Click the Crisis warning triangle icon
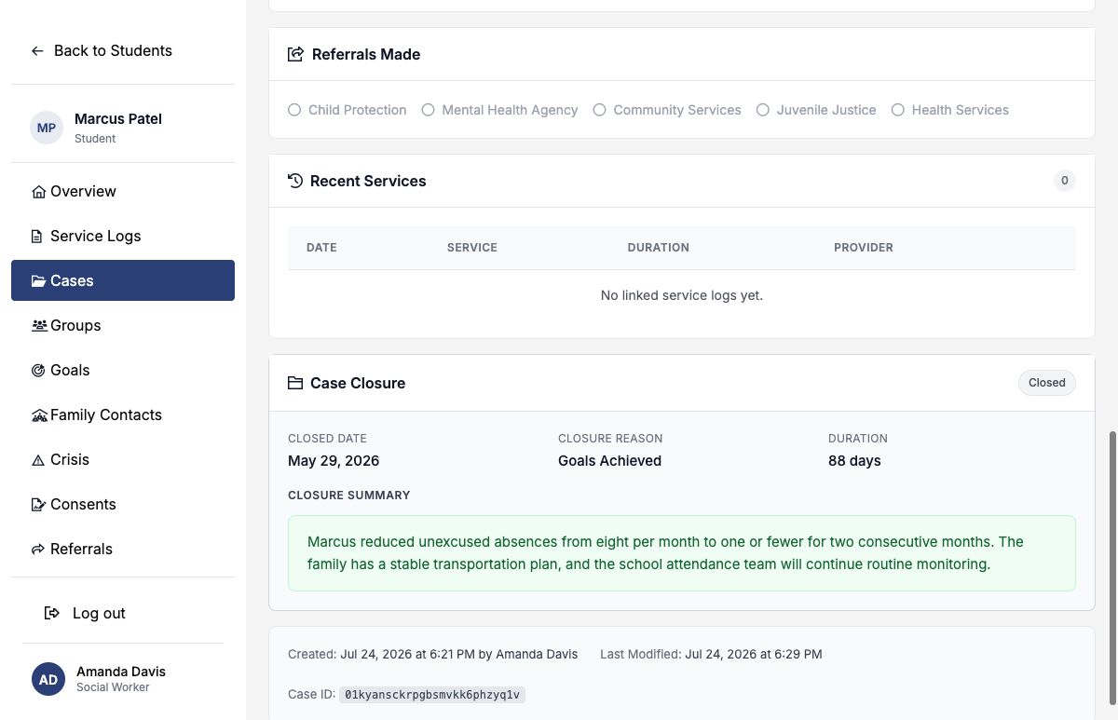Screen dimensions: 1118x720 (x=38, y=460)
